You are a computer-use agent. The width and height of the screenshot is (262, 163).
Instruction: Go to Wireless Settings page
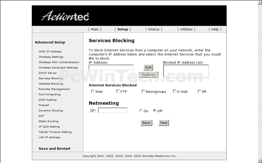tap(51, 57)
